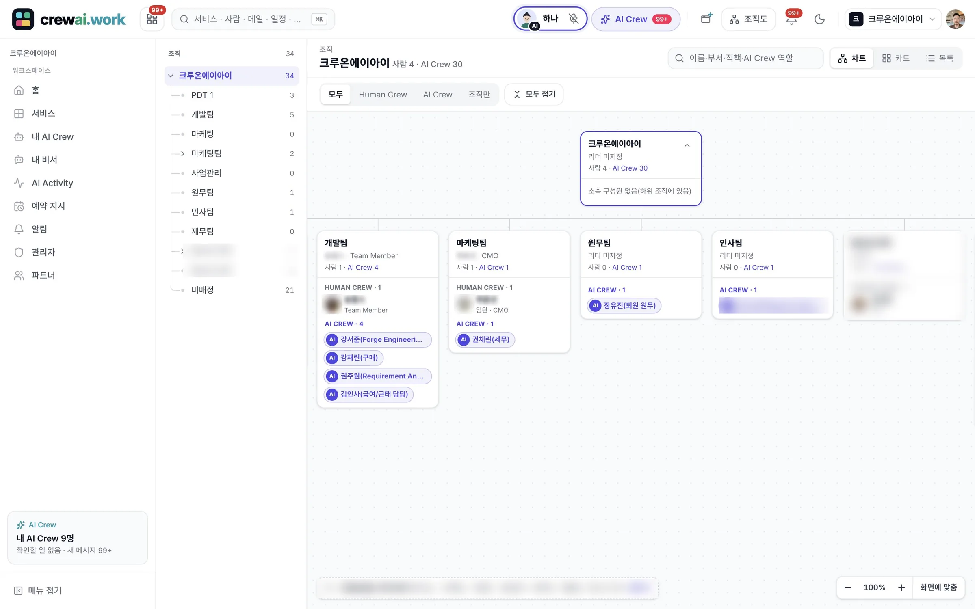975x609 pixels.
Task: Open the apps grid icon with 99+ badge
Action: coord(152,19)
